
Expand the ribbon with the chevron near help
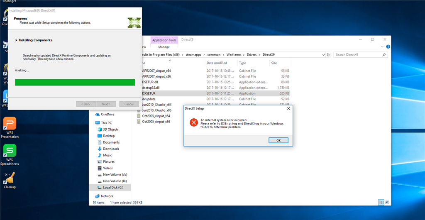click(x=383, y=46)
